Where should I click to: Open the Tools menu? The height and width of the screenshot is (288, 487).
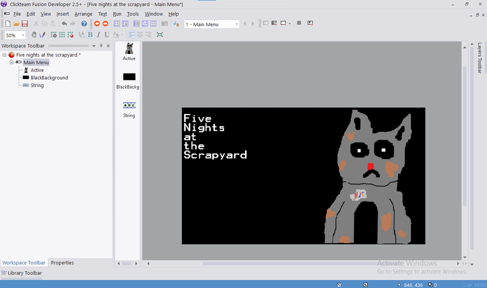coord(133,14)
